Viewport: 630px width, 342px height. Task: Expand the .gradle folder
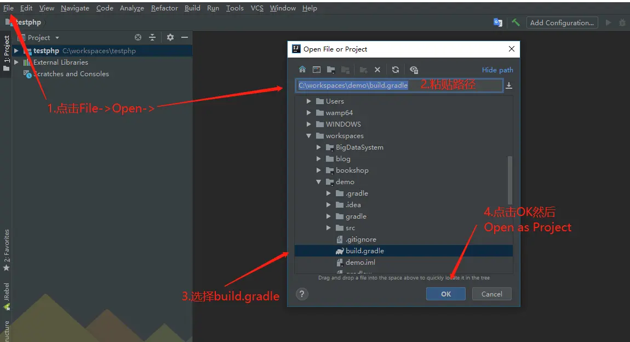[329, 193]
